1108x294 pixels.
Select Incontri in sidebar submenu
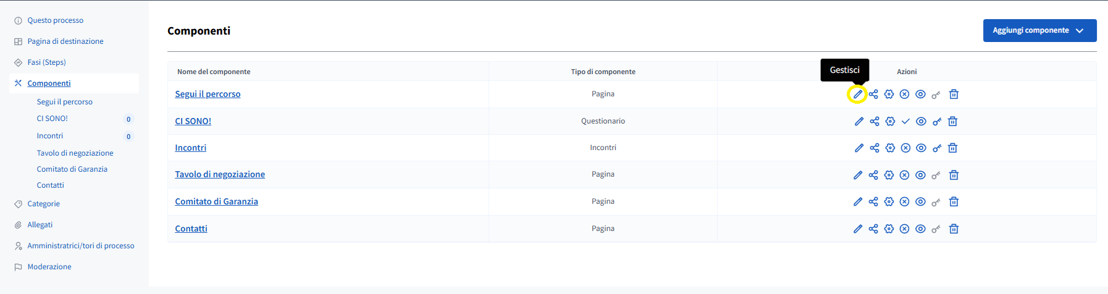coord(49,136)
